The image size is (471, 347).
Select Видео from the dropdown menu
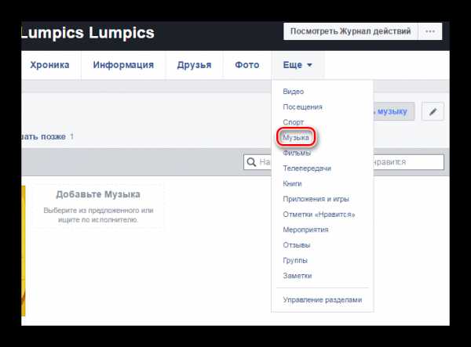(293, 92)
